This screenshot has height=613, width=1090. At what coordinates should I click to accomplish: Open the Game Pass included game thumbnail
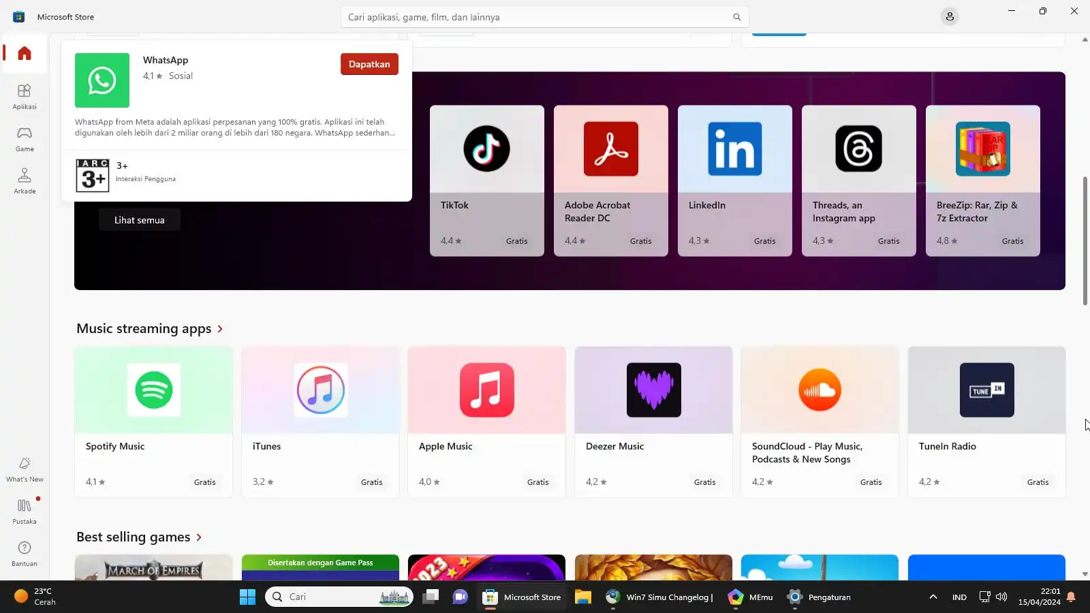click(320, 567)
